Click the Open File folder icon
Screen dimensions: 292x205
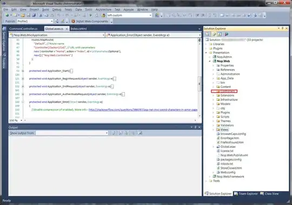coord(23,15)
